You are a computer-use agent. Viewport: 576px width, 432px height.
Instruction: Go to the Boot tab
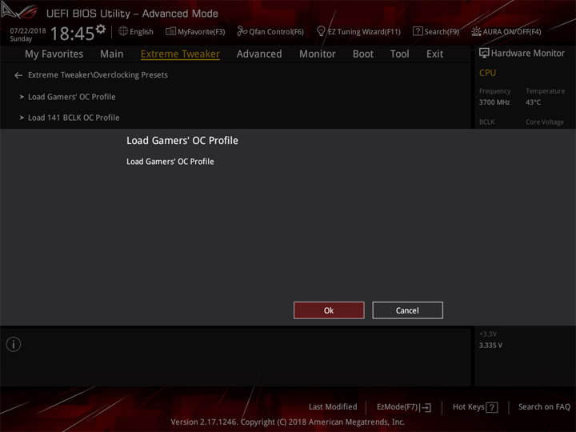point(363,54)
